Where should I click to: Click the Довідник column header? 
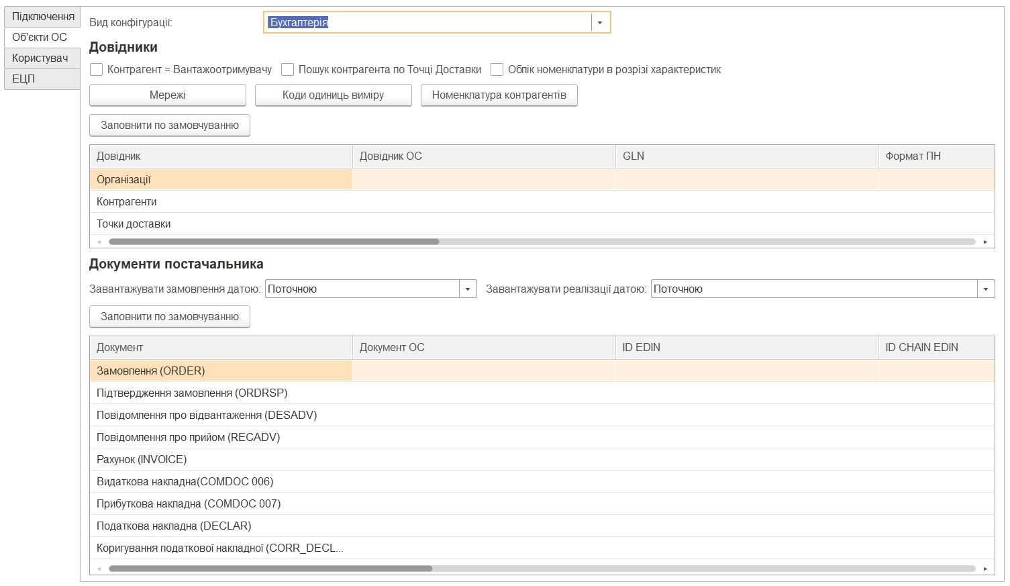click(221, 156)
